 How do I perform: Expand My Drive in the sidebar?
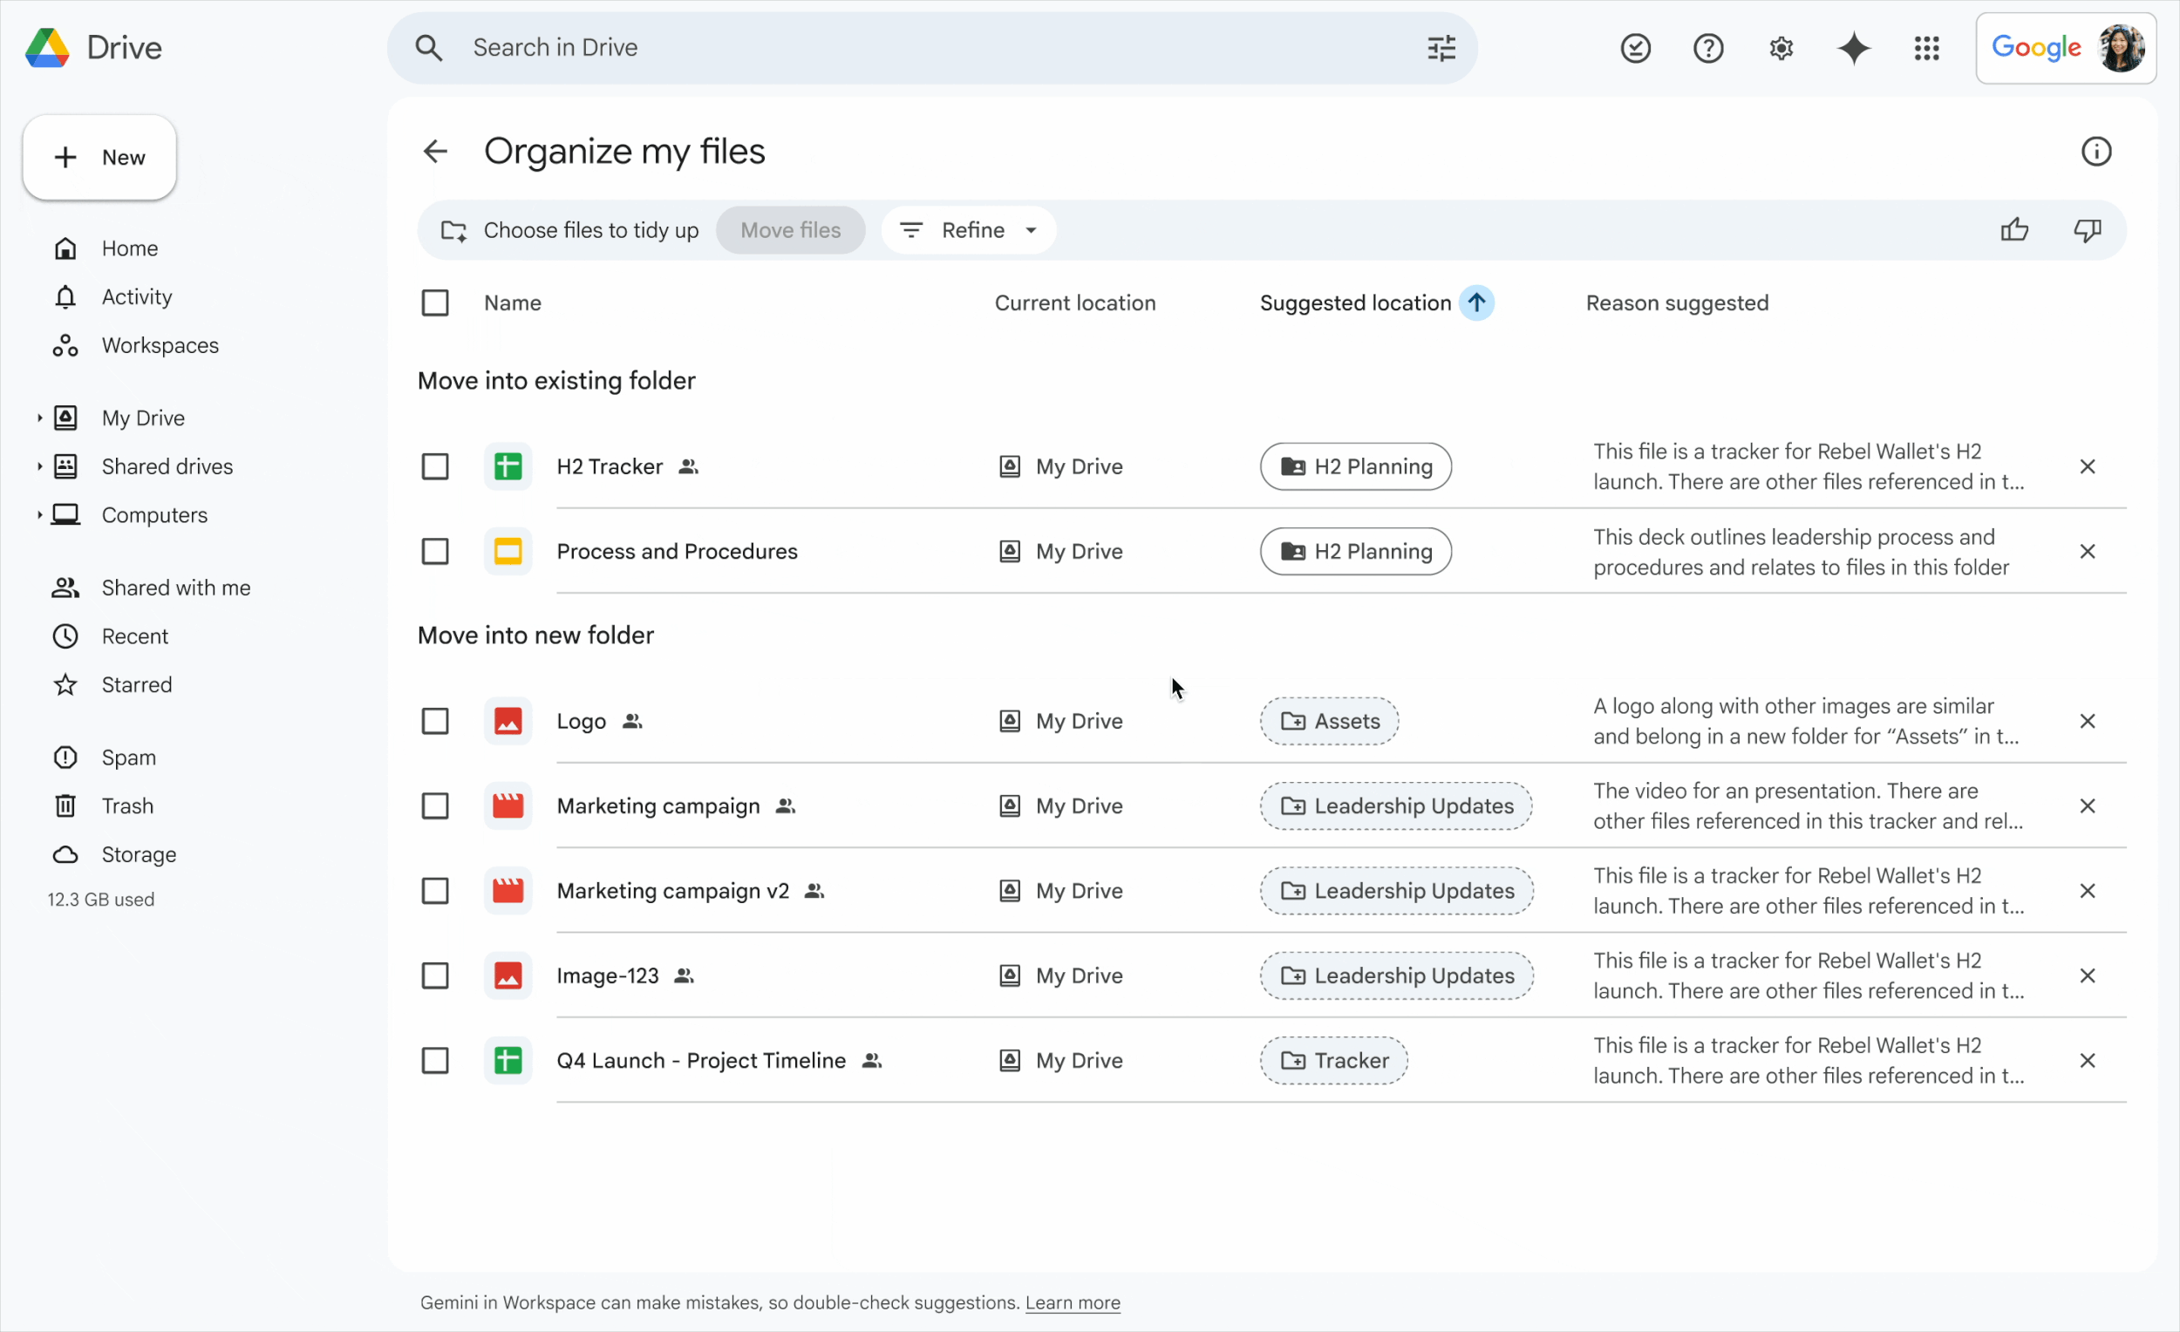(x=40, y=417)
